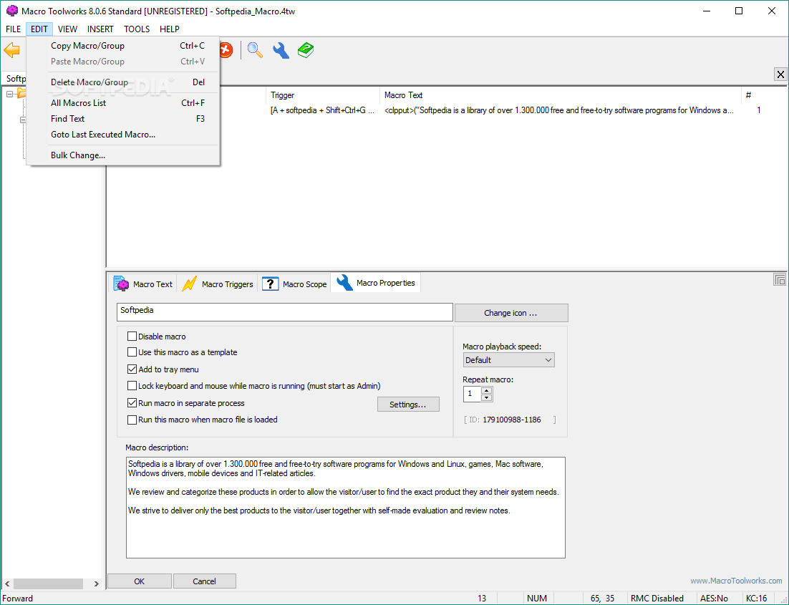Viewport: 789px width, 605px height.
Task: Enable Lock keyboard and mouse checkbox
Action: (132, 386)
